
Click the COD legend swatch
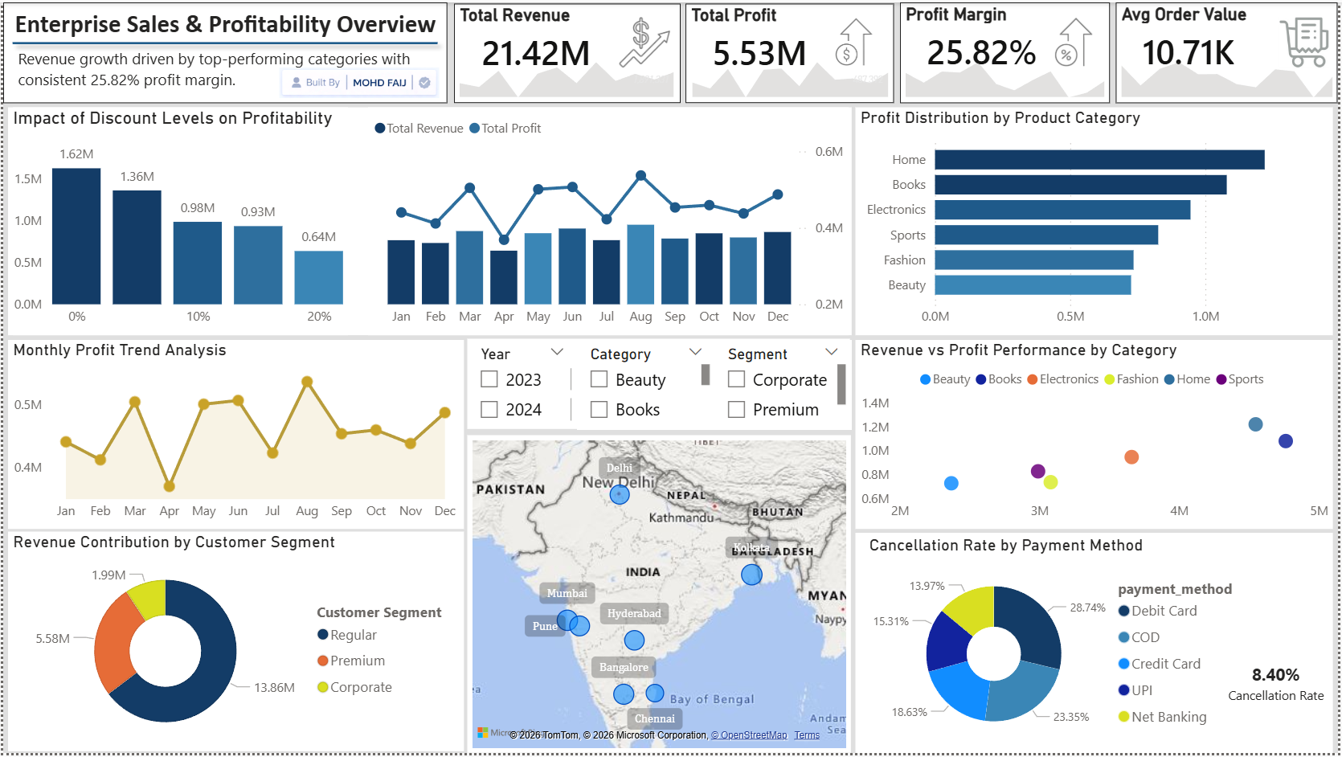[x=1124, y=637]
